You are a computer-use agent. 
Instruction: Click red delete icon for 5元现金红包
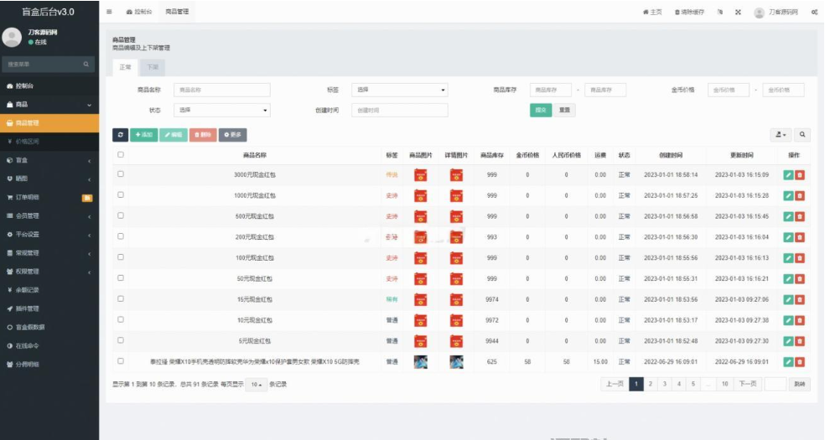[x=799, y=341]
